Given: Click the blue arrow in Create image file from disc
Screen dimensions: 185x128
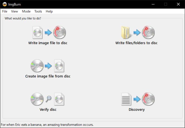Looking at the screenshot, I should point(48,66).
